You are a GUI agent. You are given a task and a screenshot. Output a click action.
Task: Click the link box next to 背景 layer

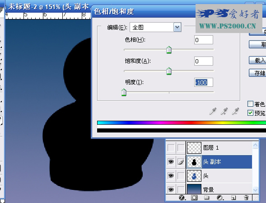[x=181, y=189]
